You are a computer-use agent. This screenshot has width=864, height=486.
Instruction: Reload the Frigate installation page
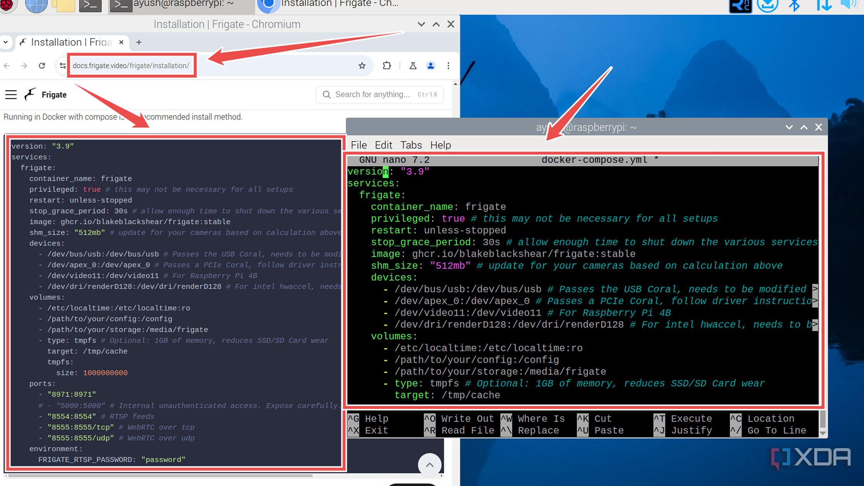click(42, 66)
